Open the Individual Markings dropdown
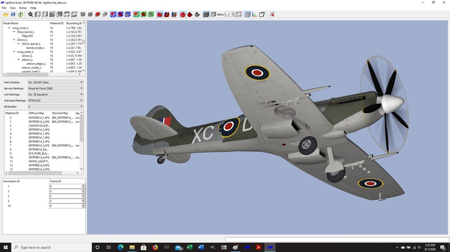The image size is (450, 252). click(x=55, y=100)
